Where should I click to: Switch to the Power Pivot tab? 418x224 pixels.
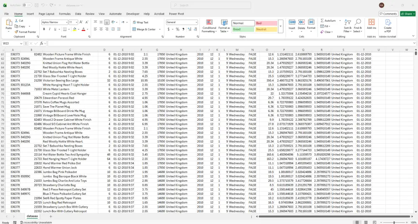176,14
